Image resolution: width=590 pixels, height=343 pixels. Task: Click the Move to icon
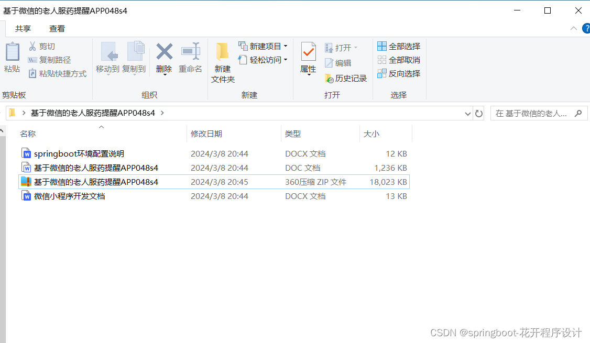coord(110,51)
